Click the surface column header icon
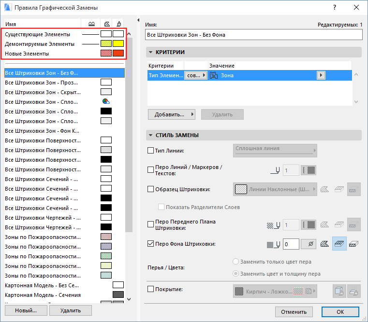Viewport: 368px width, 322px height. click(119, 24)
